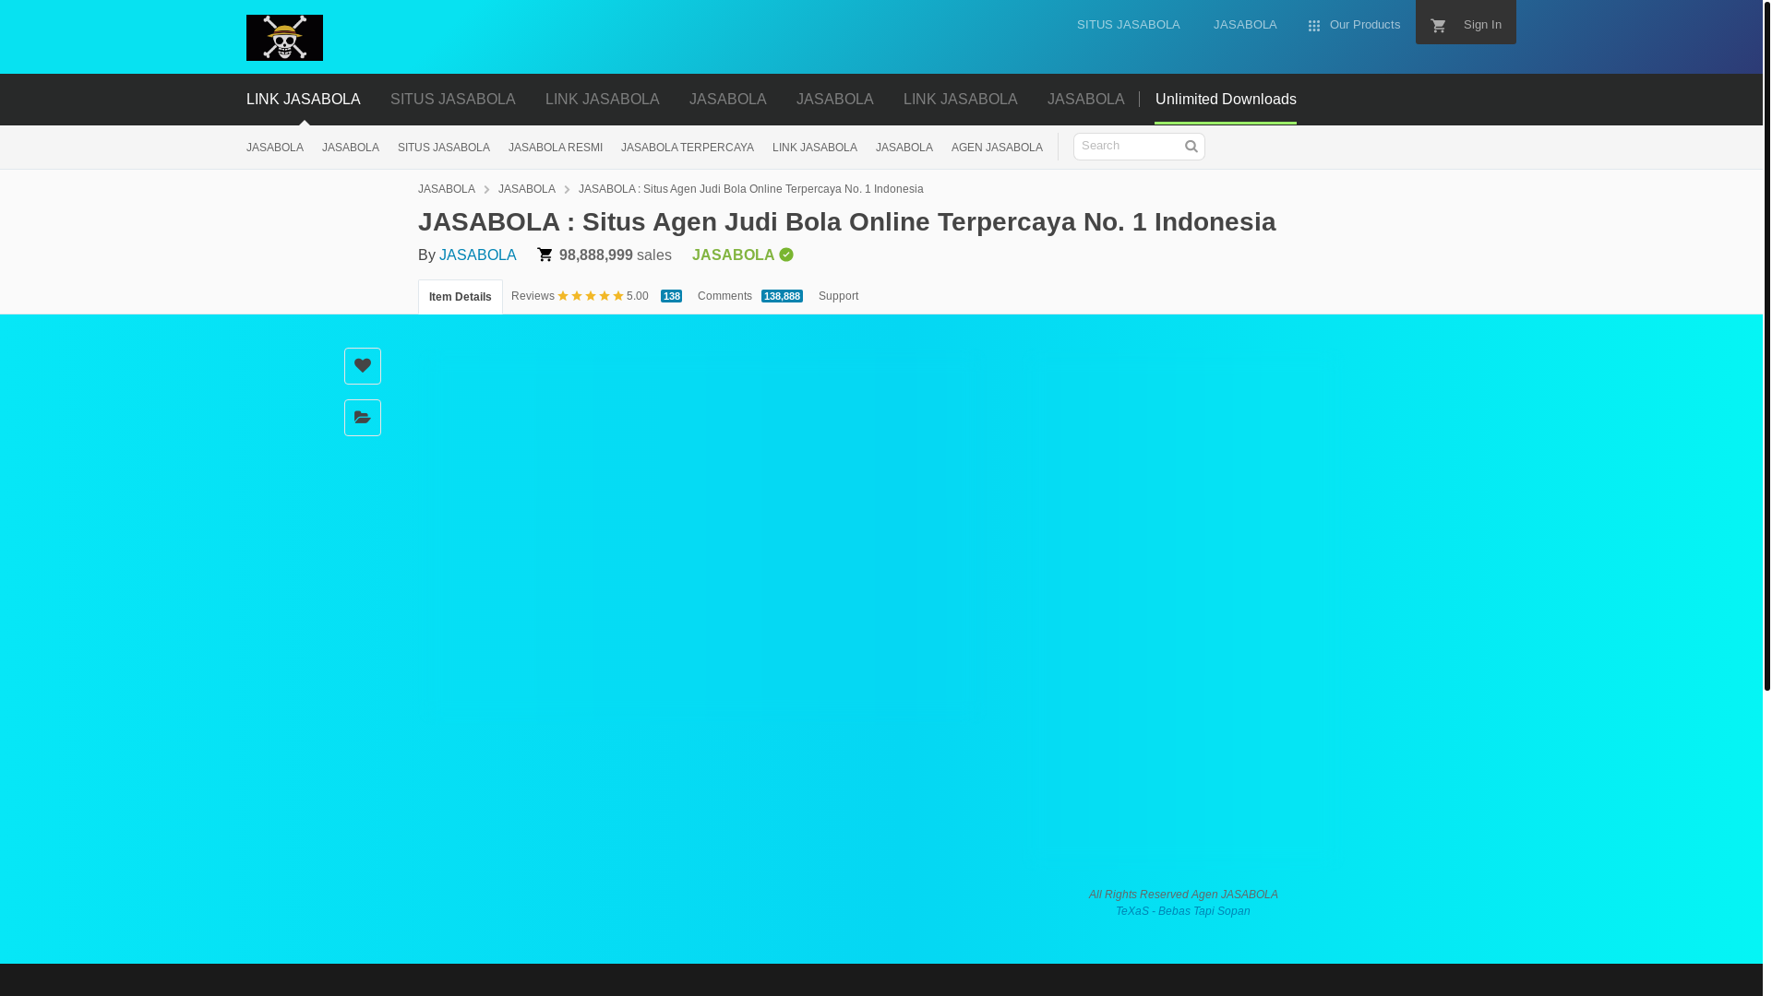Image resolution: width=1772 pixels, height=996 pixels.
Task: Select Unlimited Downloads in the navigation
Action: (1226, 99)
